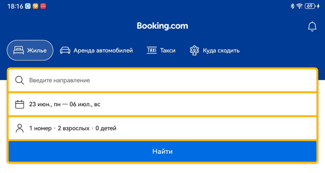Tap the Wi-Fi status icon

[299, 6]
